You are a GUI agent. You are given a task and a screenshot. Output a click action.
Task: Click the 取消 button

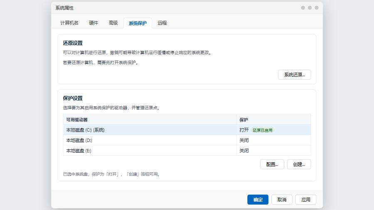[282, 200]
